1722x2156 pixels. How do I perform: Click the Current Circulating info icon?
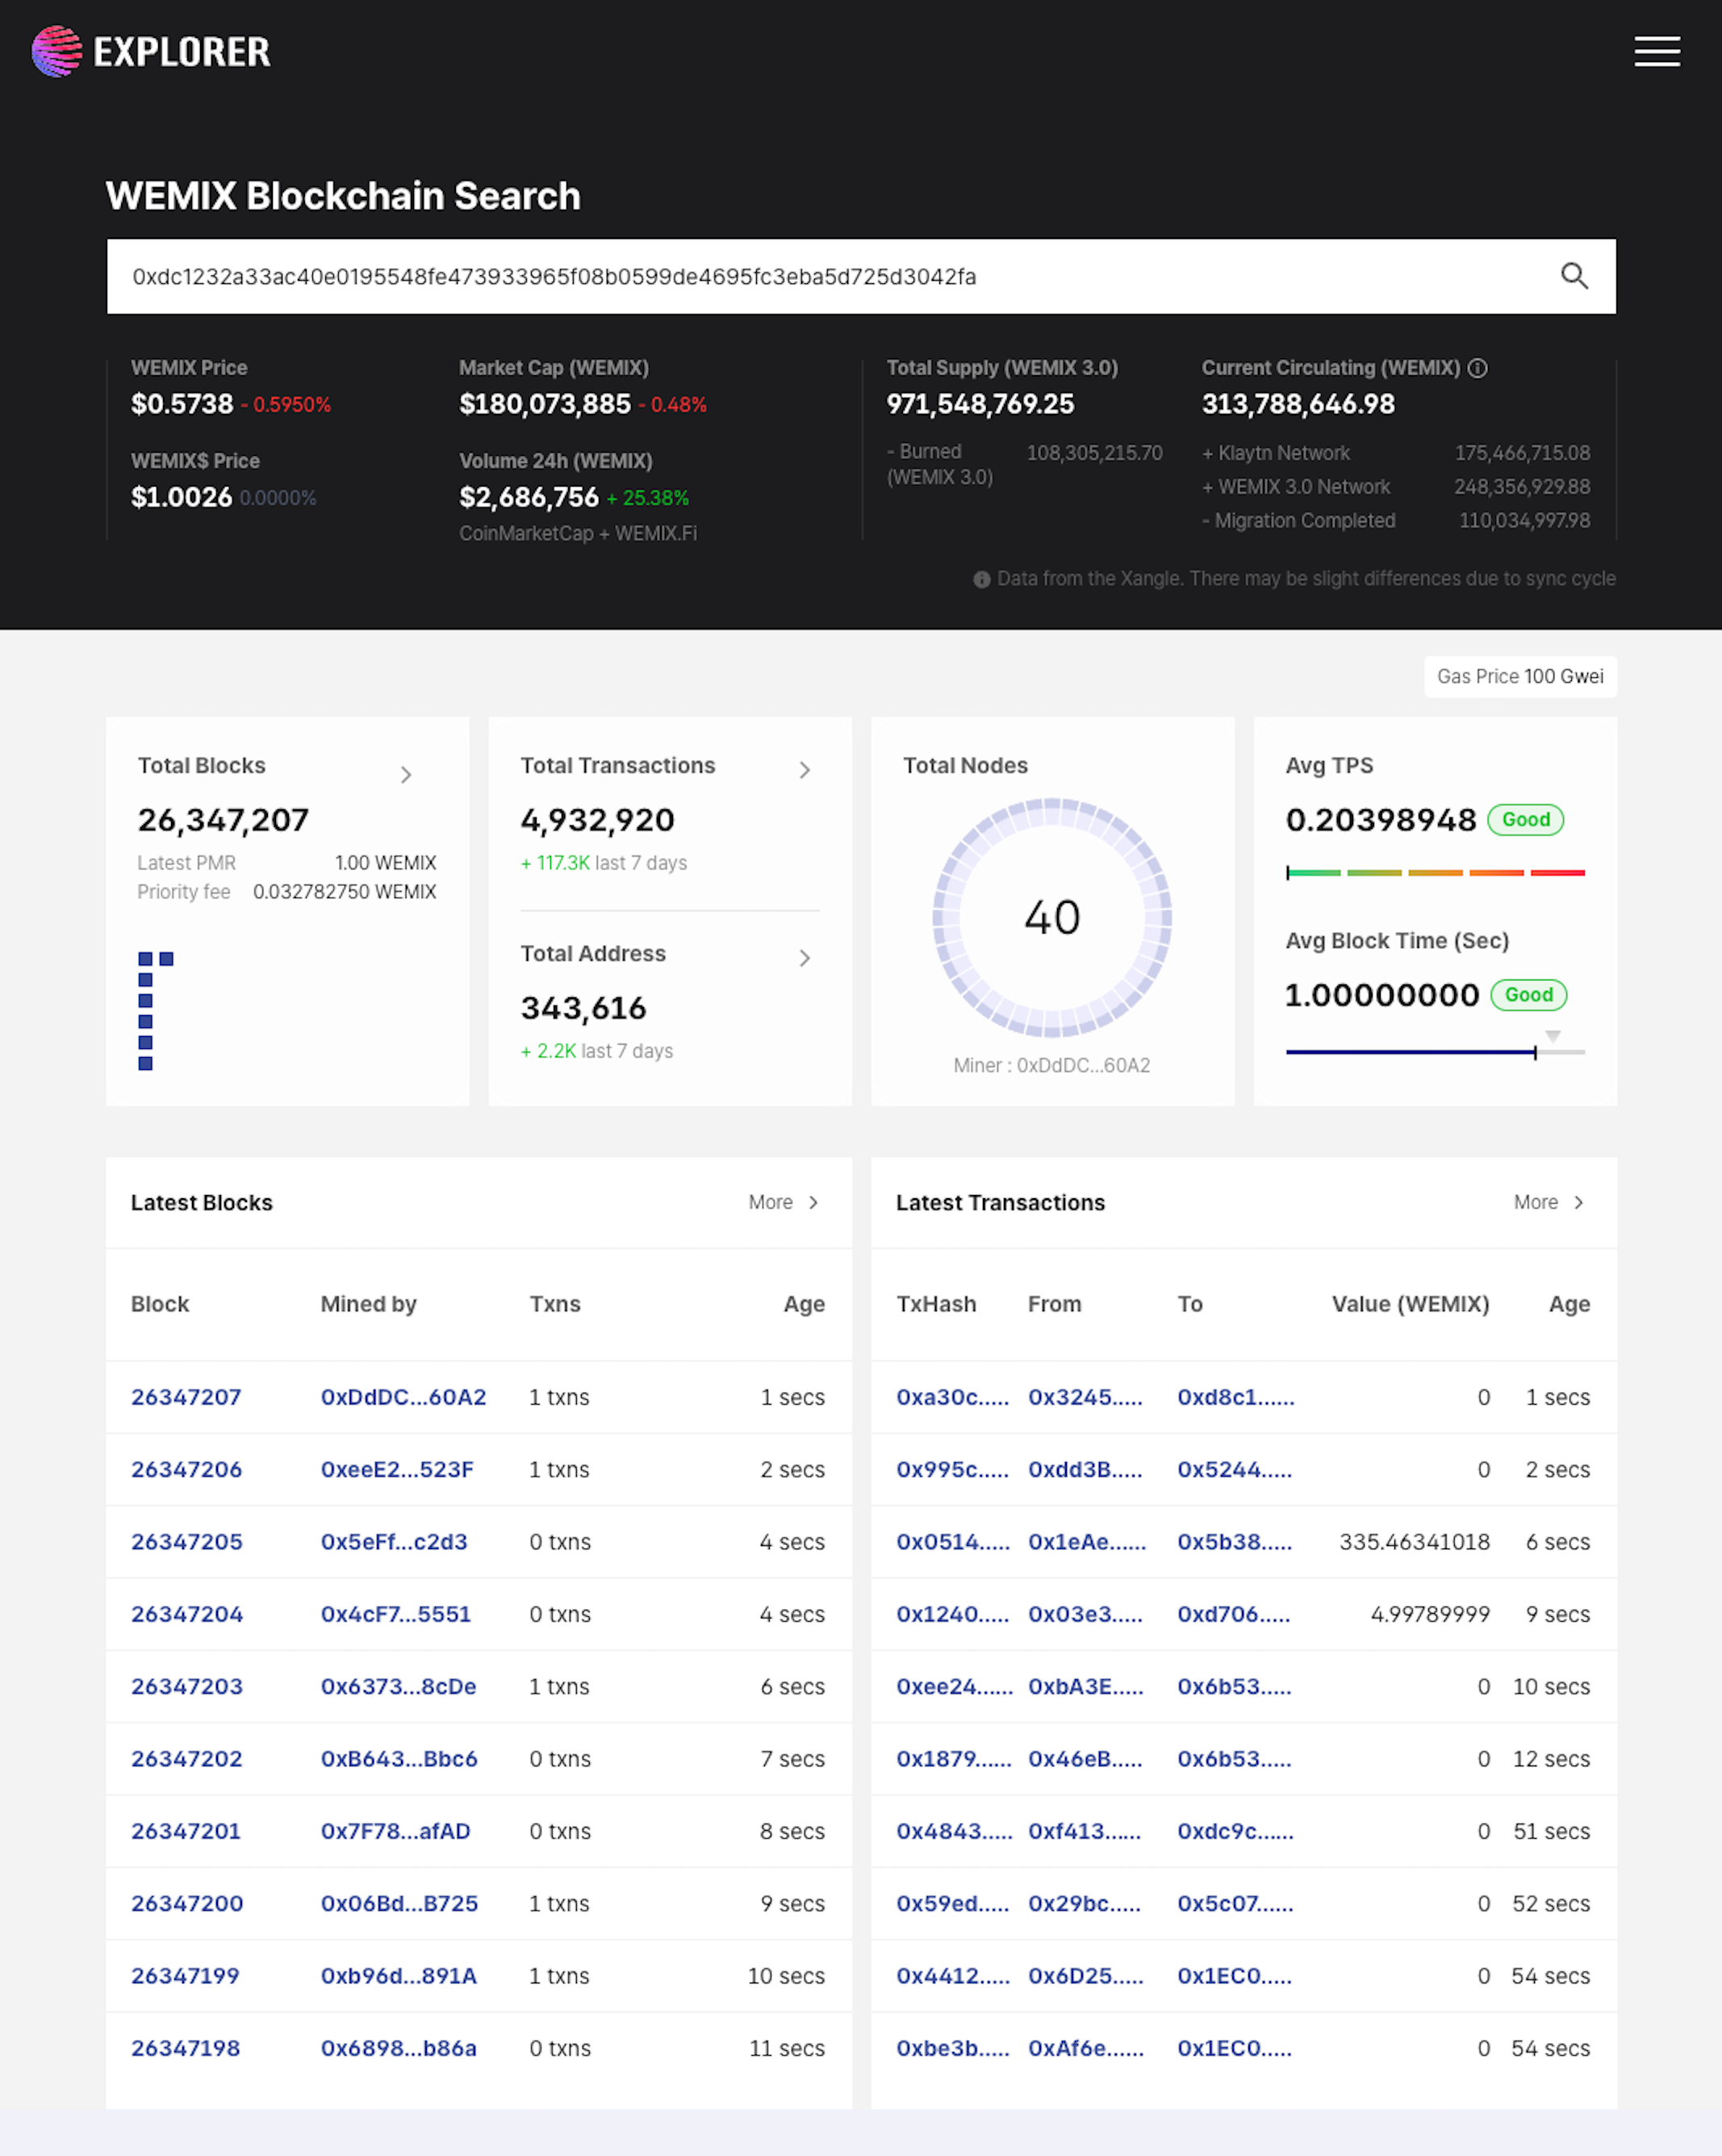[1478, 368]
